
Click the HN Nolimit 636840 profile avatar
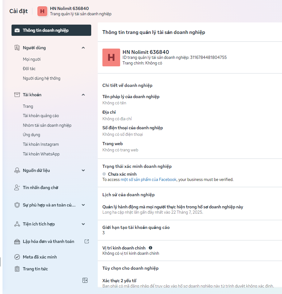pyautogui.click(x=111, y=57)
